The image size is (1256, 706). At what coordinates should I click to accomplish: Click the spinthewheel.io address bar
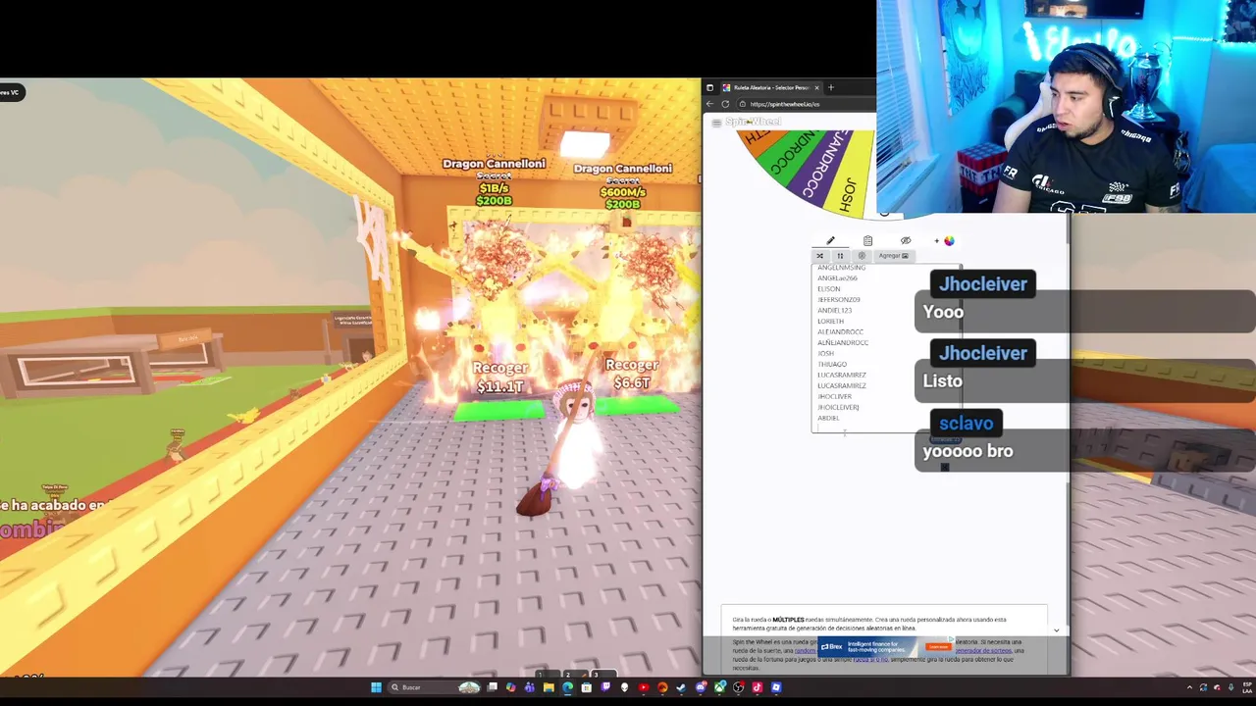click(805, 104)
